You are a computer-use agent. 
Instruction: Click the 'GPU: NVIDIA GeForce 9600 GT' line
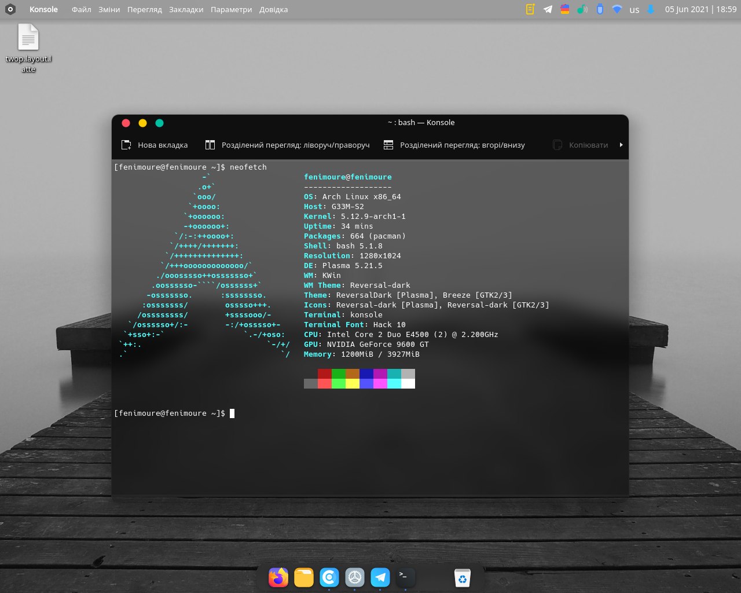point(366,344)
